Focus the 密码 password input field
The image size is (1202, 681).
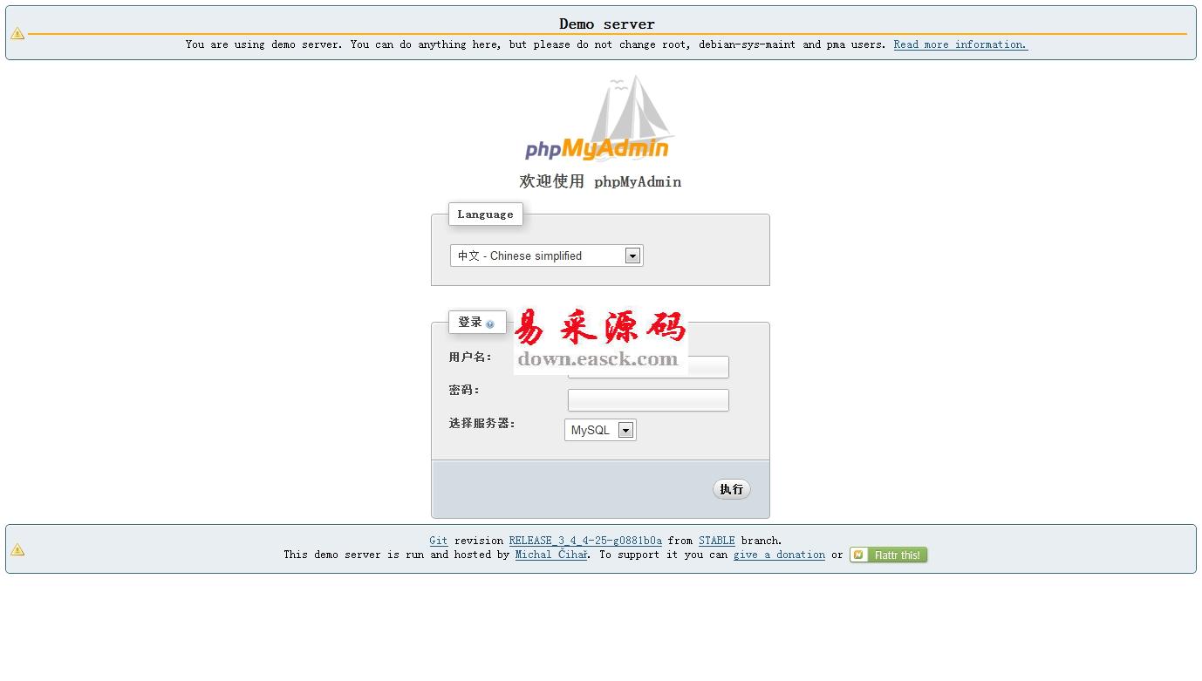648,400
